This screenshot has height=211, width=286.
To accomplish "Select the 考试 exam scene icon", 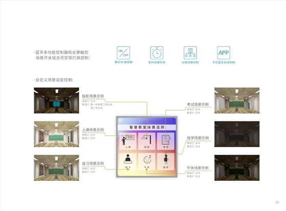I will (x=165, y=141).
